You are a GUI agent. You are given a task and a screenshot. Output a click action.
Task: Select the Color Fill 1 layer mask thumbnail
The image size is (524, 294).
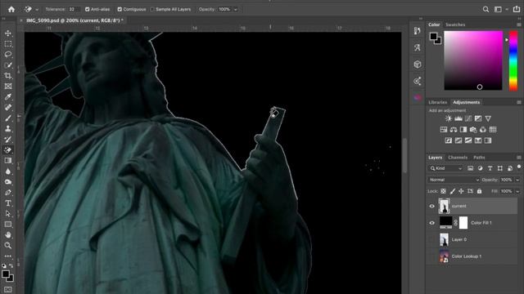463,223
